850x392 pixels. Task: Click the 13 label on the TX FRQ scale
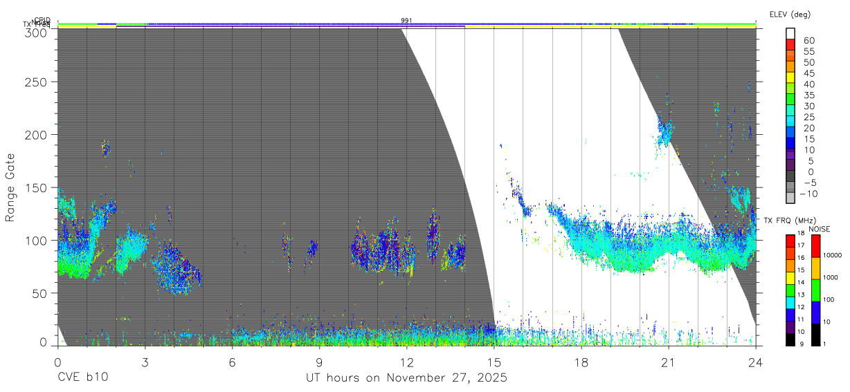point(801,295)
